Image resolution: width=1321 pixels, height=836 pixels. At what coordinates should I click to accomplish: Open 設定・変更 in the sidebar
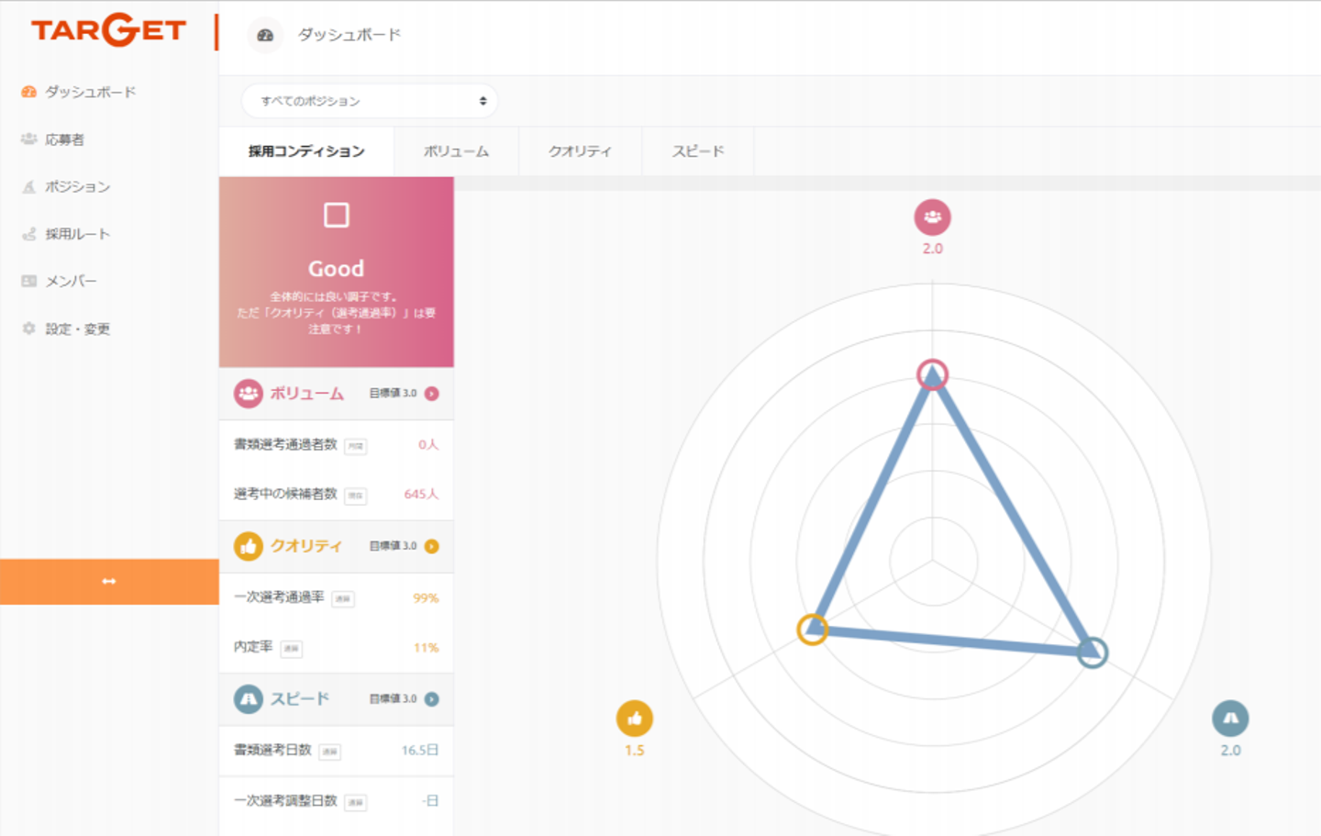coord(77,329)
